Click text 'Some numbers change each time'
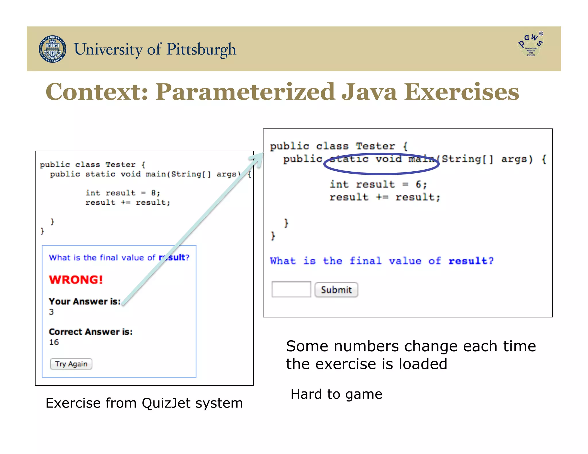The width and height of the screenshot is (588, 454). tap(411, 346)
